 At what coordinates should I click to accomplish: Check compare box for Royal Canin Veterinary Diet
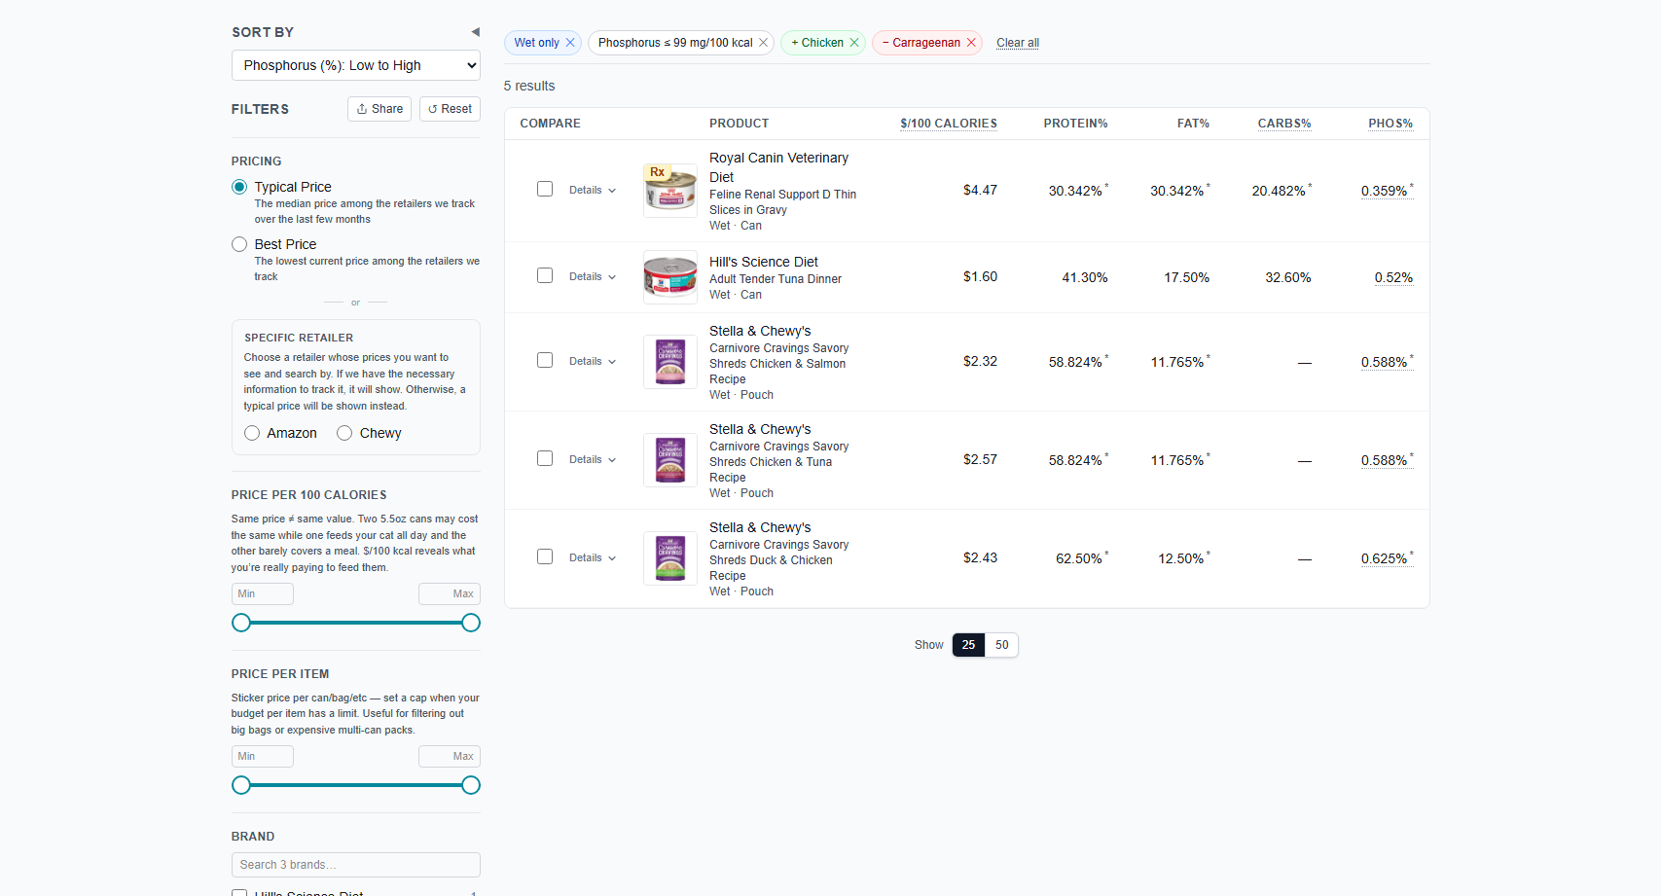[545, 189]
